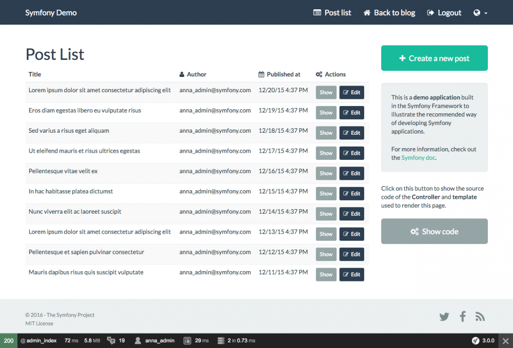
Task: Close the Symfony debug toolbar
Action: click(505, 341)
